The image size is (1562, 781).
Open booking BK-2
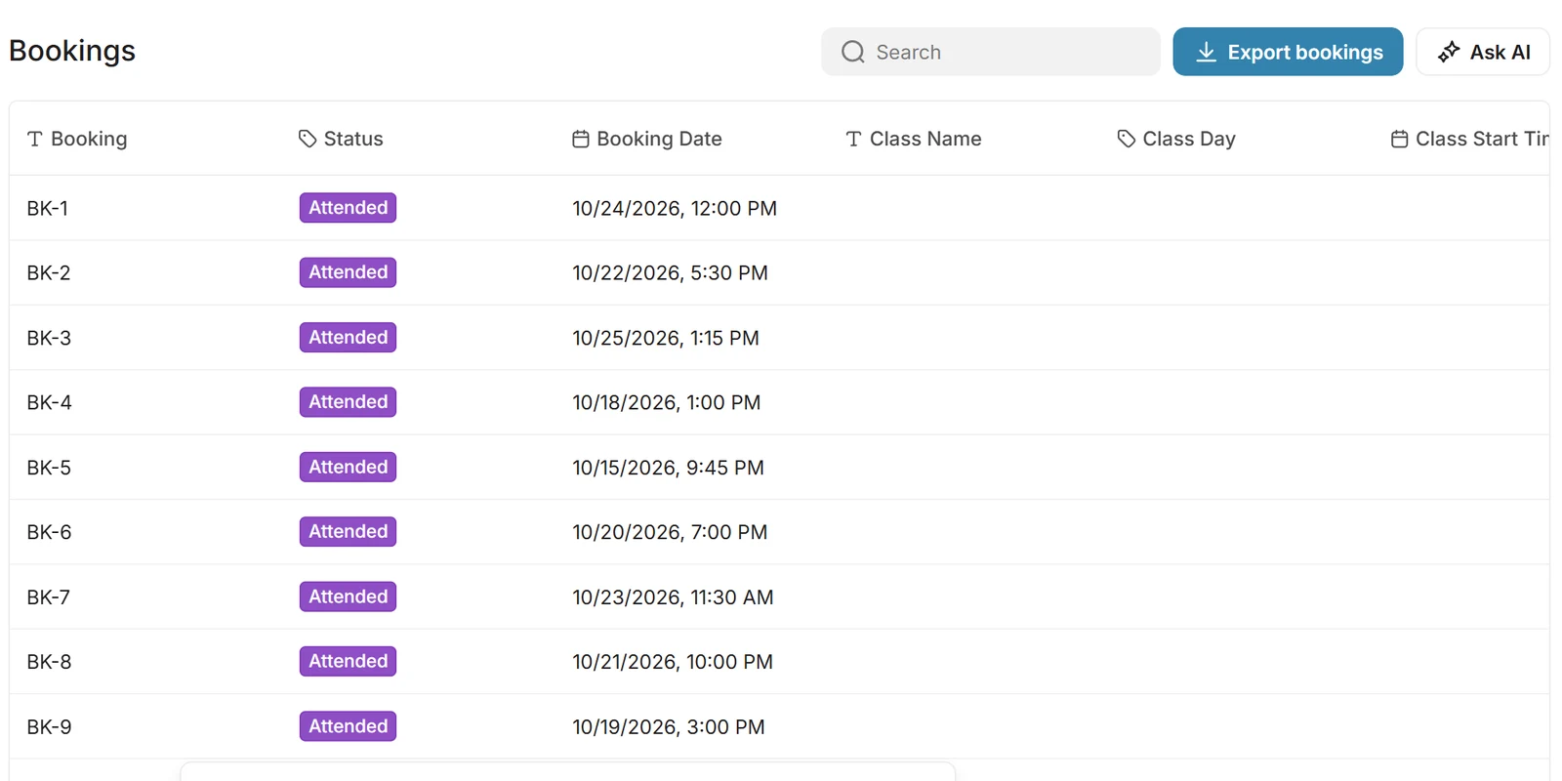pos(49,272)
